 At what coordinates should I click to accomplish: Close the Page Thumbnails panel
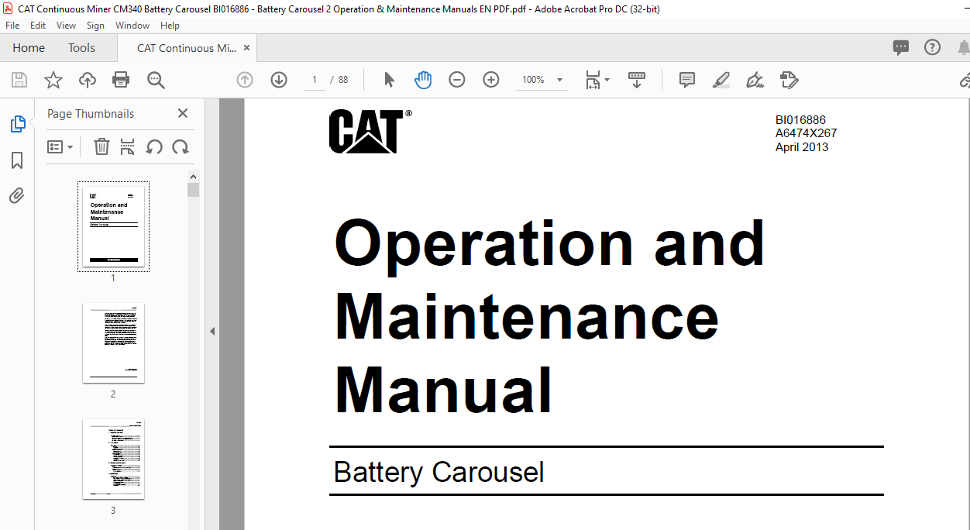tap(183, 113)
